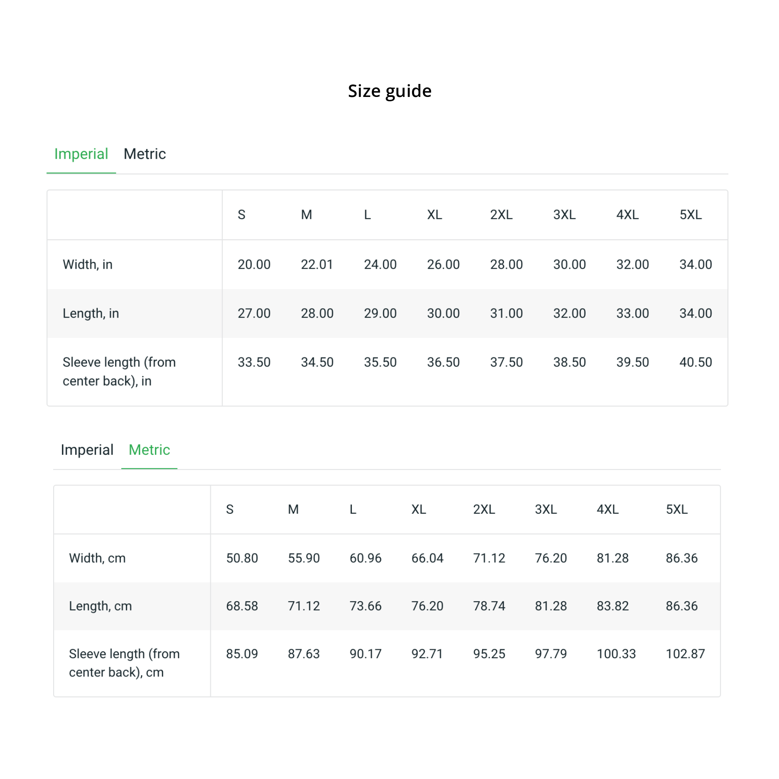This screenshot has width=779, height=779.
Task: Select the 5XL column header in the inches table
Action: point(690,215)
